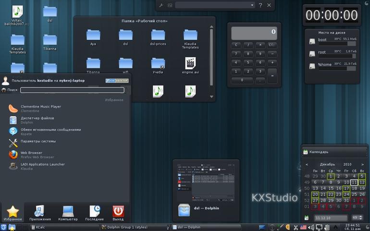Select December 17 in calendar
The height and width of the screenshot is (231, 370).
346,188
